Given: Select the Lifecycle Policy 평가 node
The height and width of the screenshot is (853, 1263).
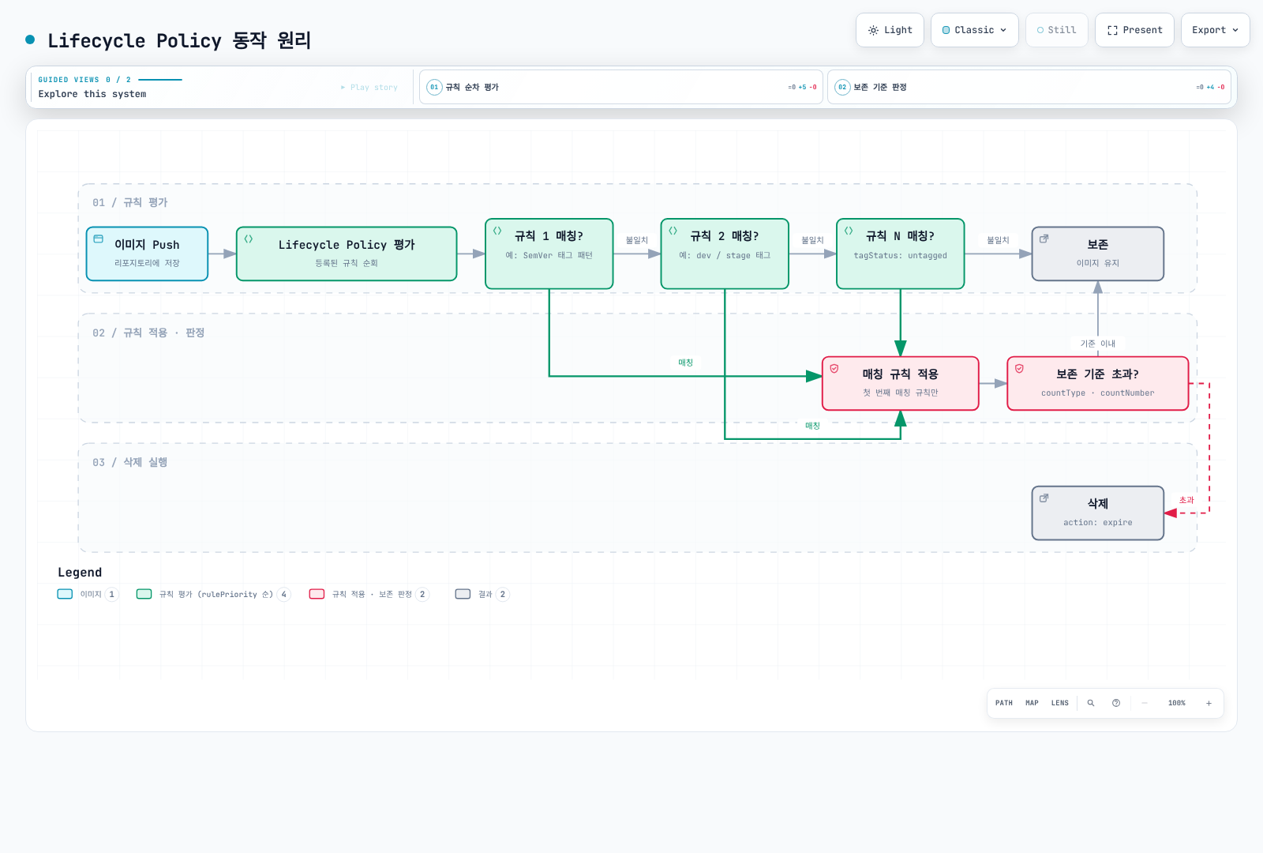Looking at the screenshot, I should pyautogui.click(x=347, y=254).
